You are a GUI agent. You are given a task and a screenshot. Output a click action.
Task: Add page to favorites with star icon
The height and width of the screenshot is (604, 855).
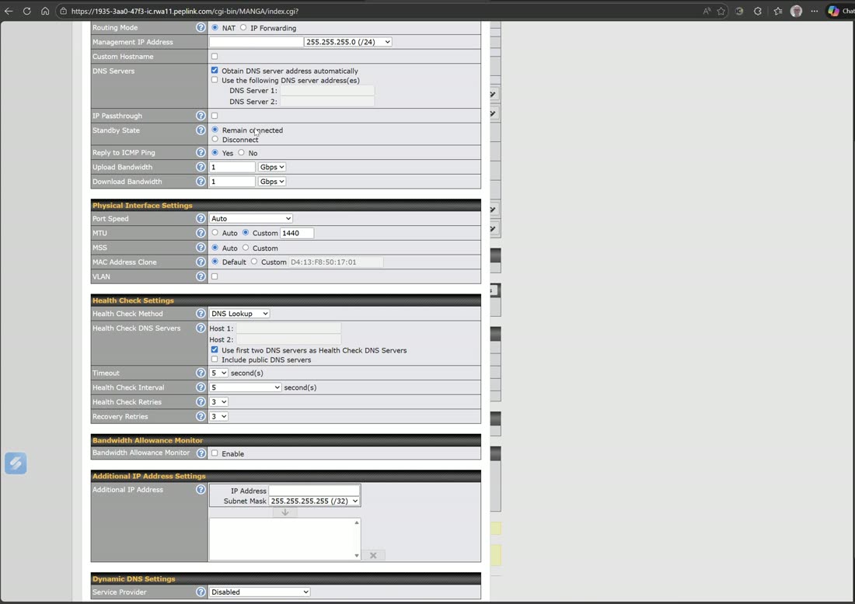[x=721, y=11]
